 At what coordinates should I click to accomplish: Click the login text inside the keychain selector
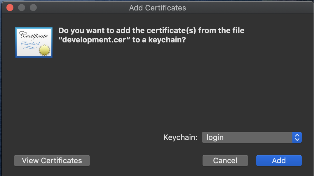click(215, 137)
